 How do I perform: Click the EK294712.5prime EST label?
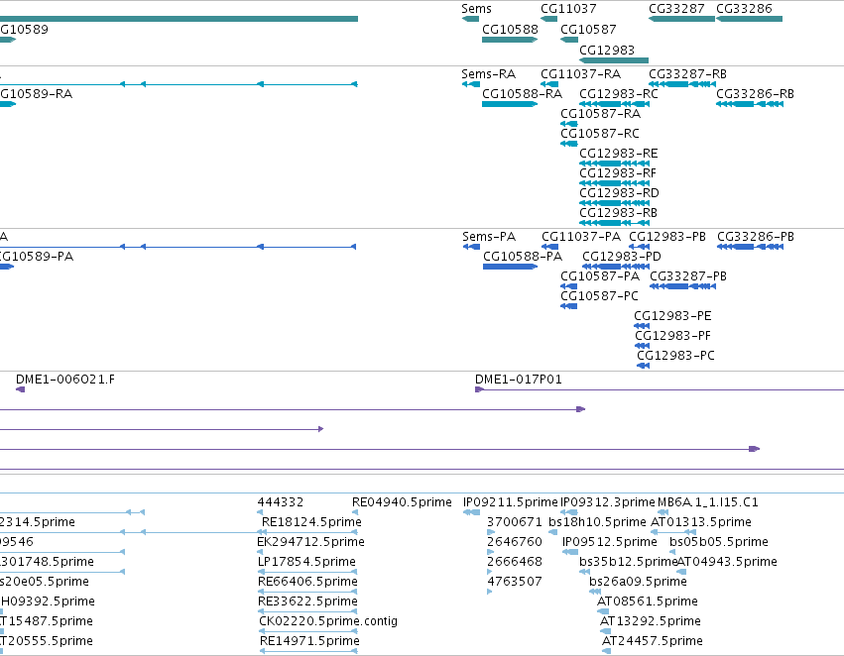311,542
